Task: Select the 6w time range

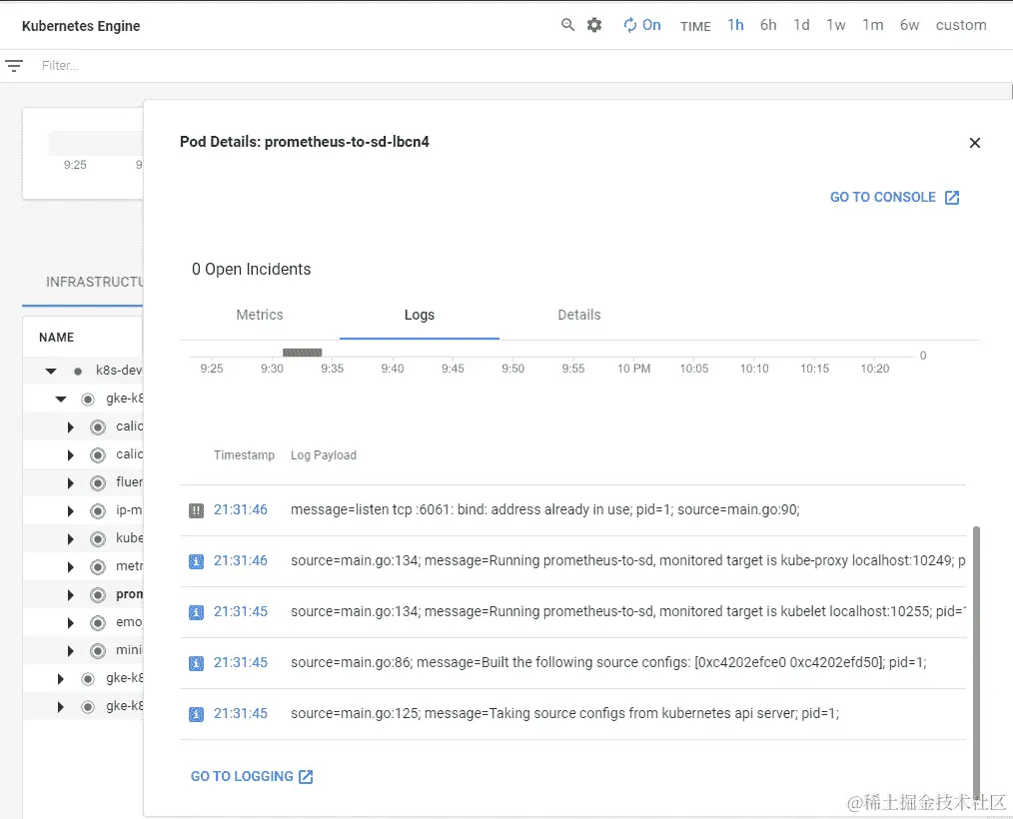Action: point(910,25)
